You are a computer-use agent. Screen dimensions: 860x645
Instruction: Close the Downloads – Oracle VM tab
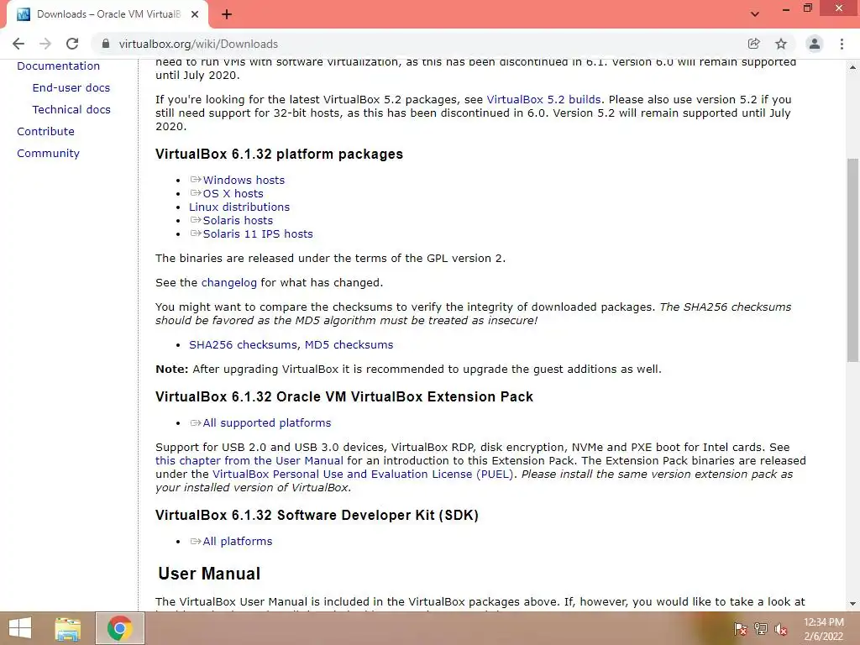click(x=195, y=14)
